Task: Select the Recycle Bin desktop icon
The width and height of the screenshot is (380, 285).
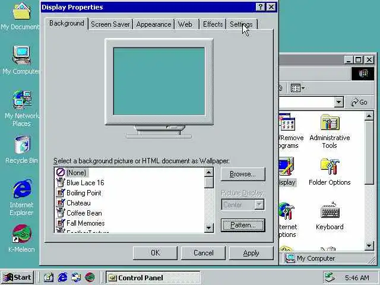Action: point(22,145)
